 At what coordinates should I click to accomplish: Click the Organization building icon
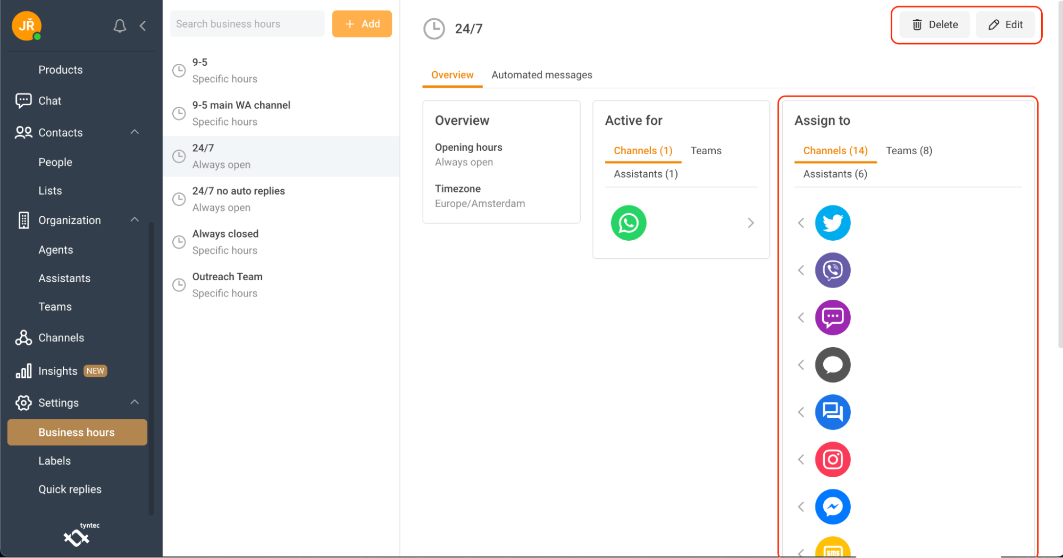(23, 220)
